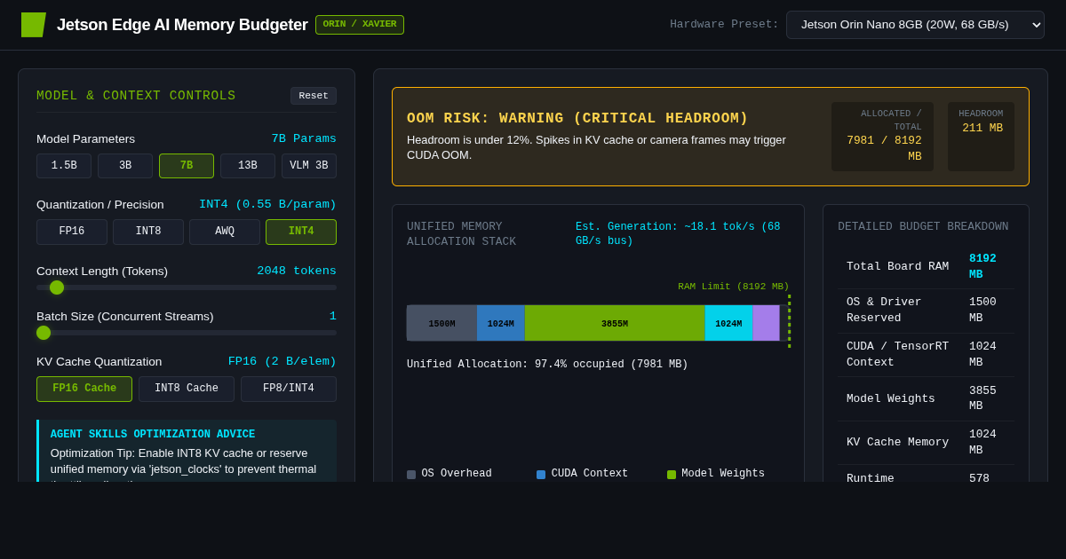The height and width of the screenshot is (559, 1066).
Task: Click the 'CUDA / TensorRT Context' row label
Action: 897,354
